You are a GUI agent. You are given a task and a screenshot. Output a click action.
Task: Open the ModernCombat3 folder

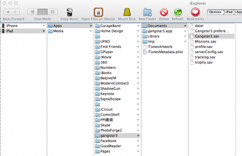(x=117, y=83)
